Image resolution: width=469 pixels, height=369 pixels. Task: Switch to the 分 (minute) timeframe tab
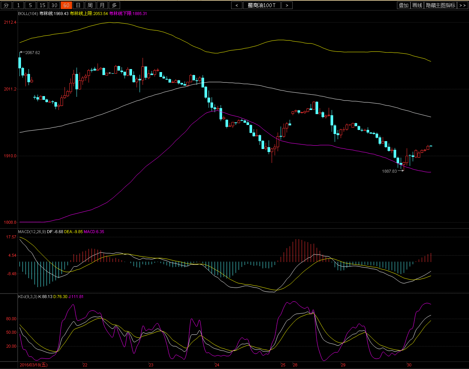(6, 5)
